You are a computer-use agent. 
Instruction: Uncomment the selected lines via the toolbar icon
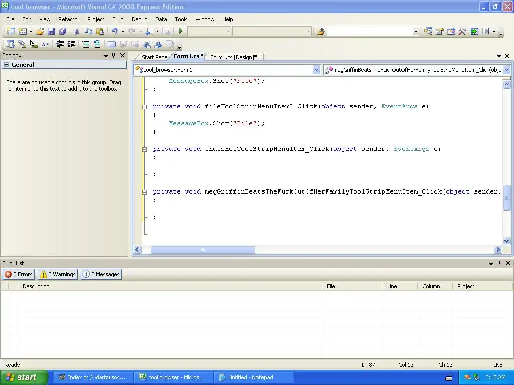(97, 44)
